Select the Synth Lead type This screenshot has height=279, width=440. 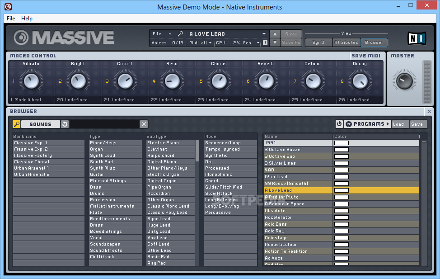[x=115, y=156]
